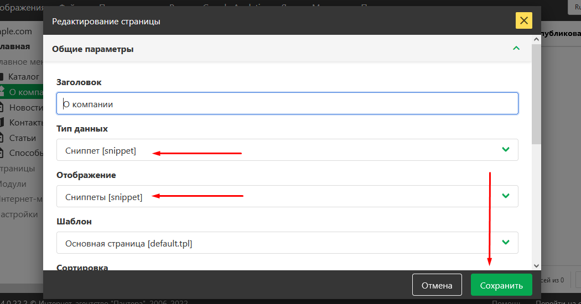Image resolution: width=581 pixels, height=304 pixels.
Task: Open the Тип данных dropdown
Action: (x=287, y=150)
